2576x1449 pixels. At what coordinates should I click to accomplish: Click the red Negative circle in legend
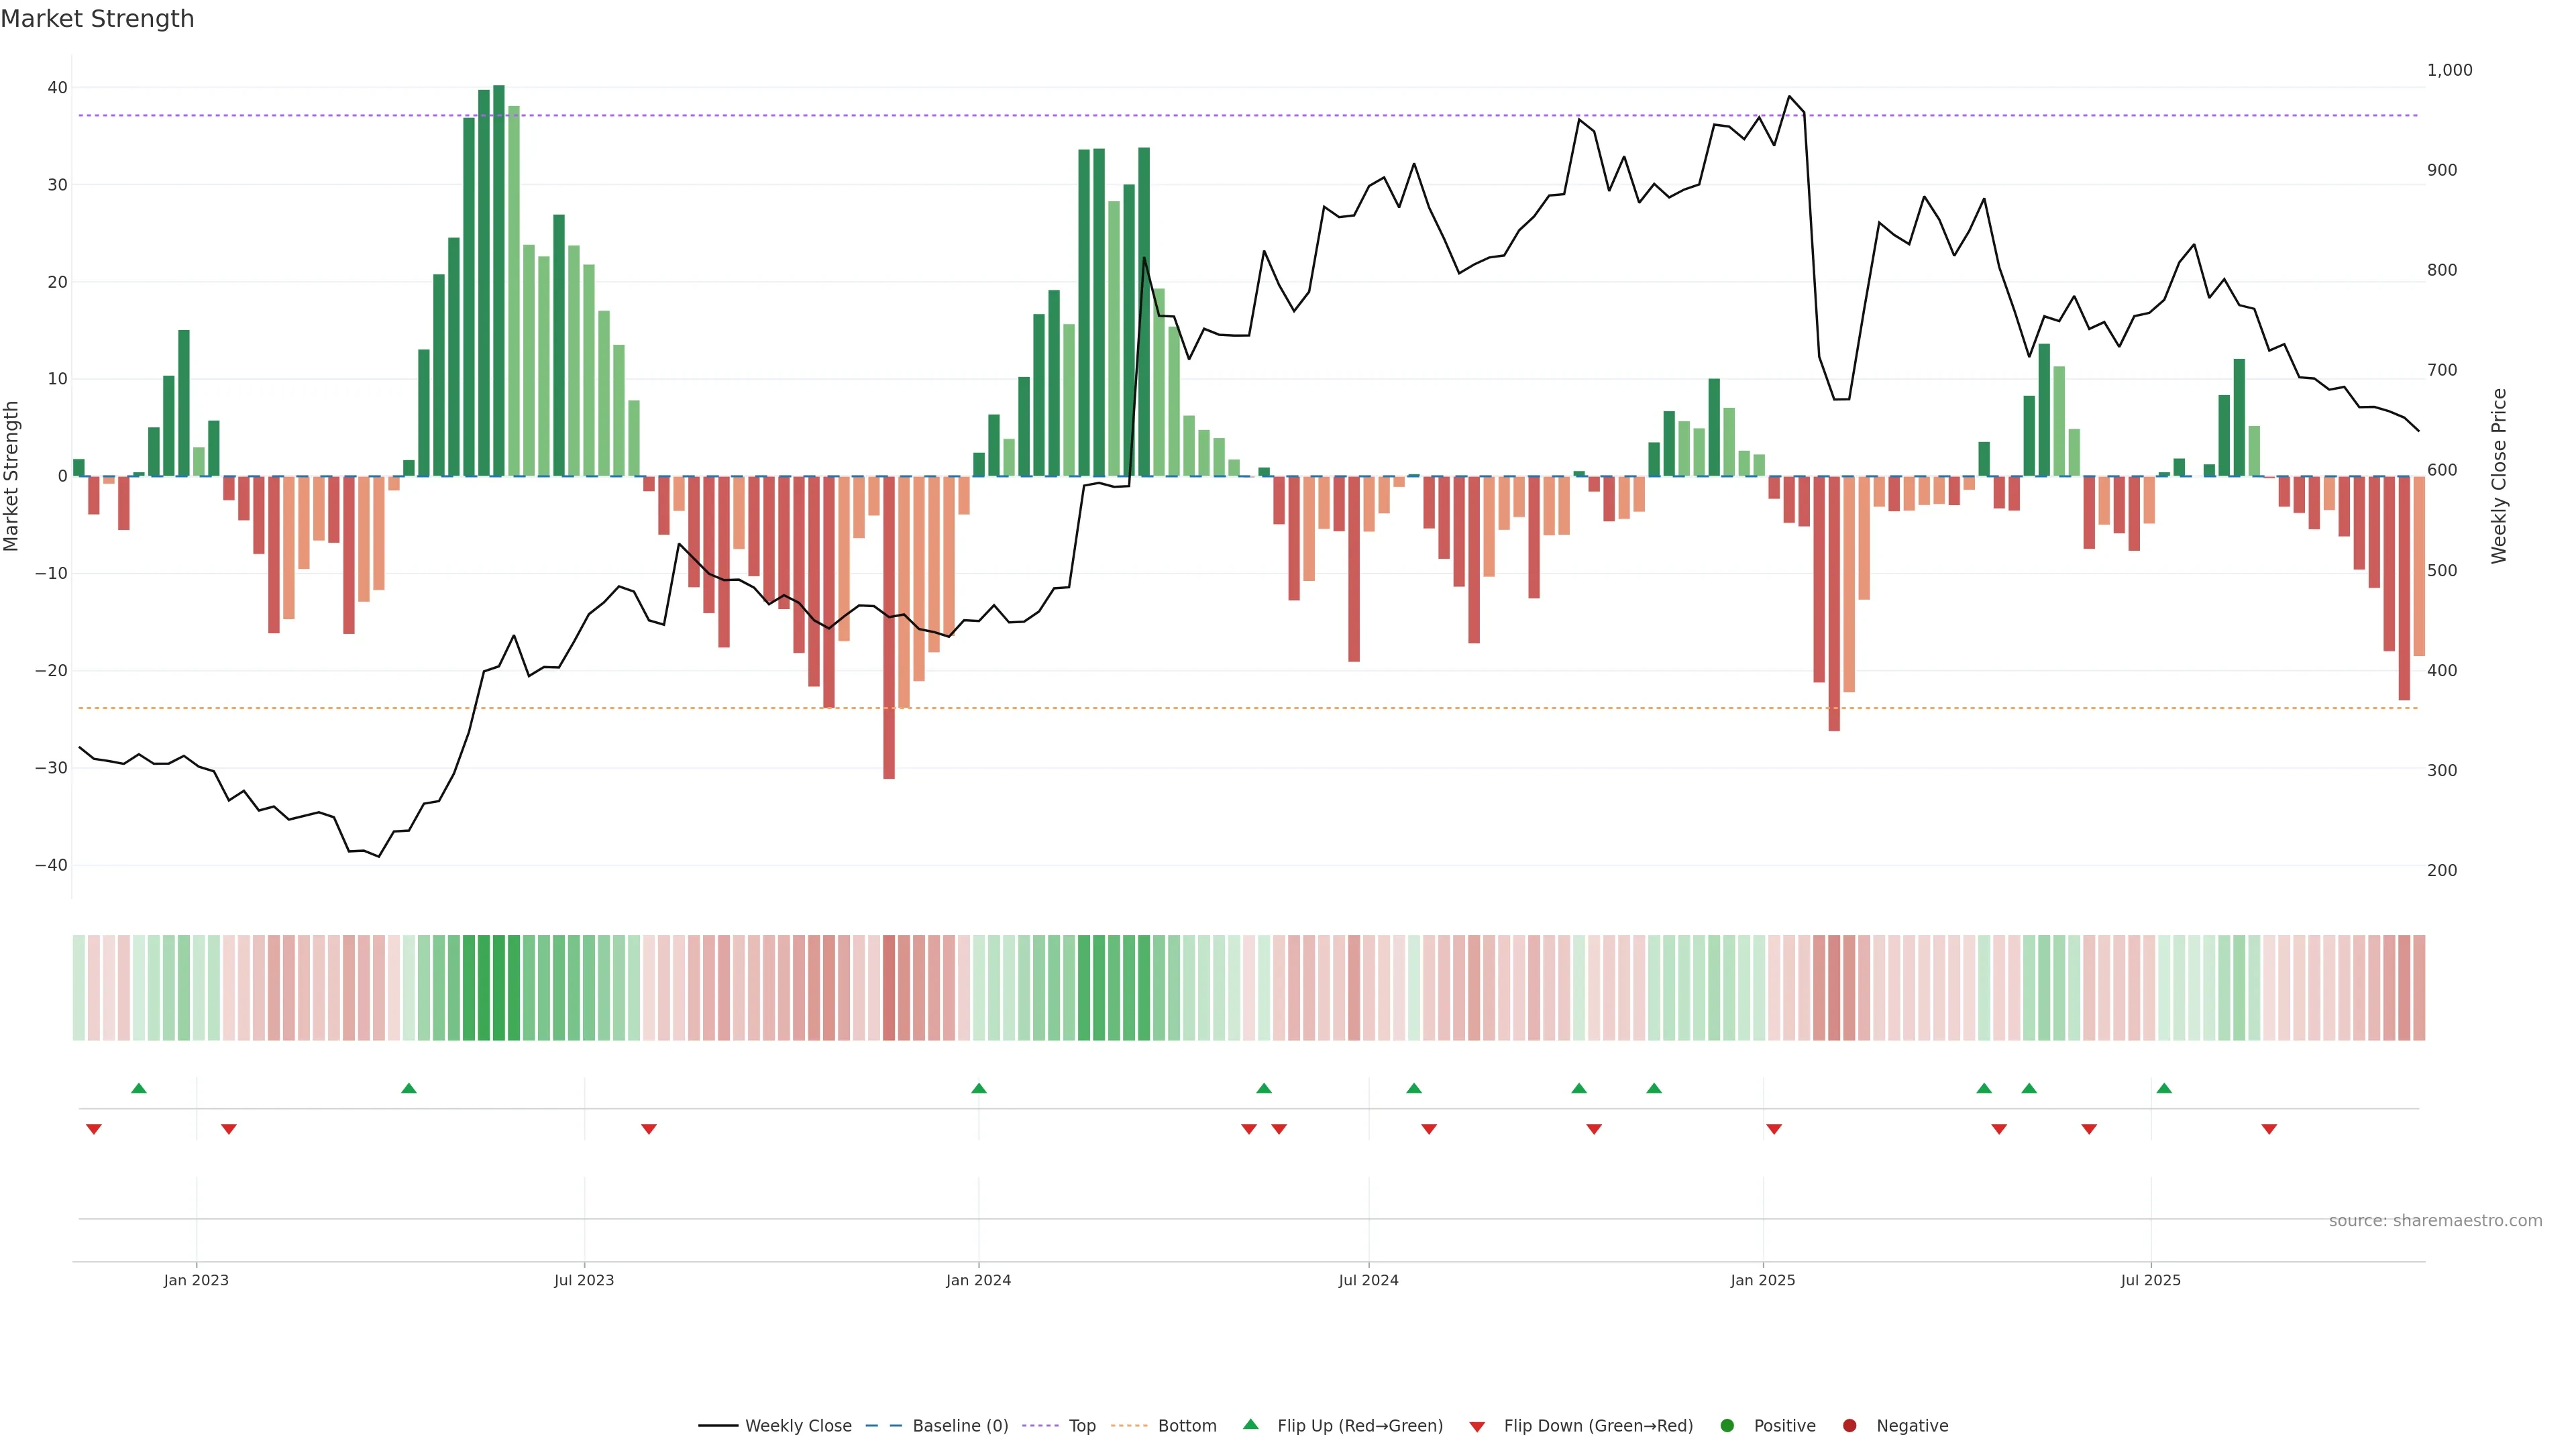1849,1426
